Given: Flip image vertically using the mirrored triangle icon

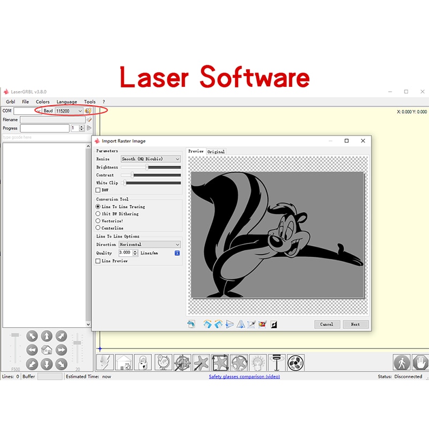Looking at the screenshot, I should tap(240, 324).
